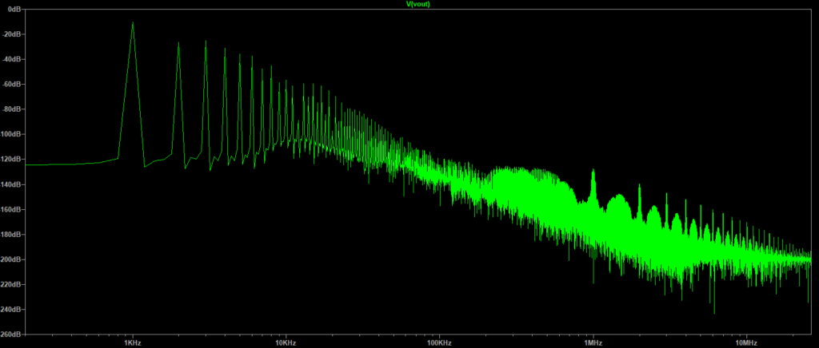
Task: Select the 10MHz frequency axis label
Action: 746,342
